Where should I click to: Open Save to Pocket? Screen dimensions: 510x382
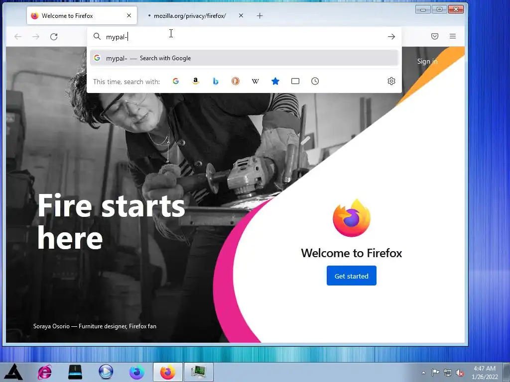(434, 36)
